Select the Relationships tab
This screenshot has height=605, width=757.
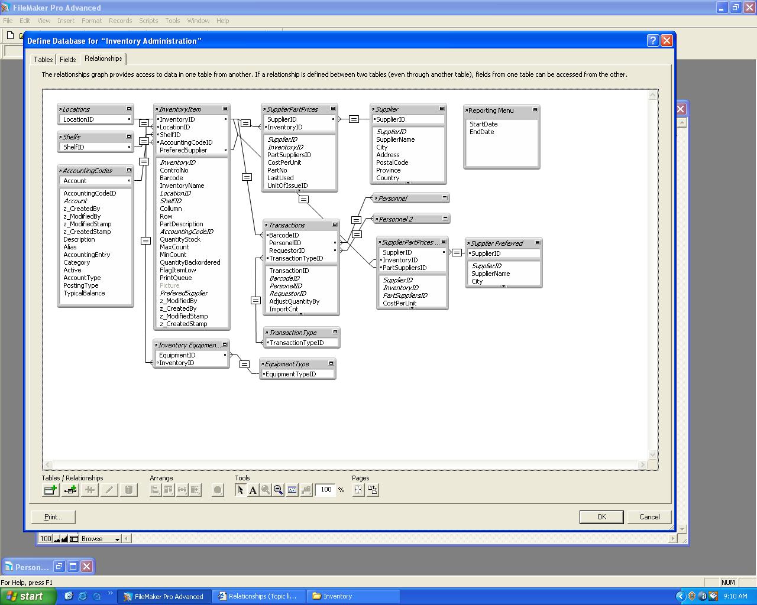pos(103,58)
